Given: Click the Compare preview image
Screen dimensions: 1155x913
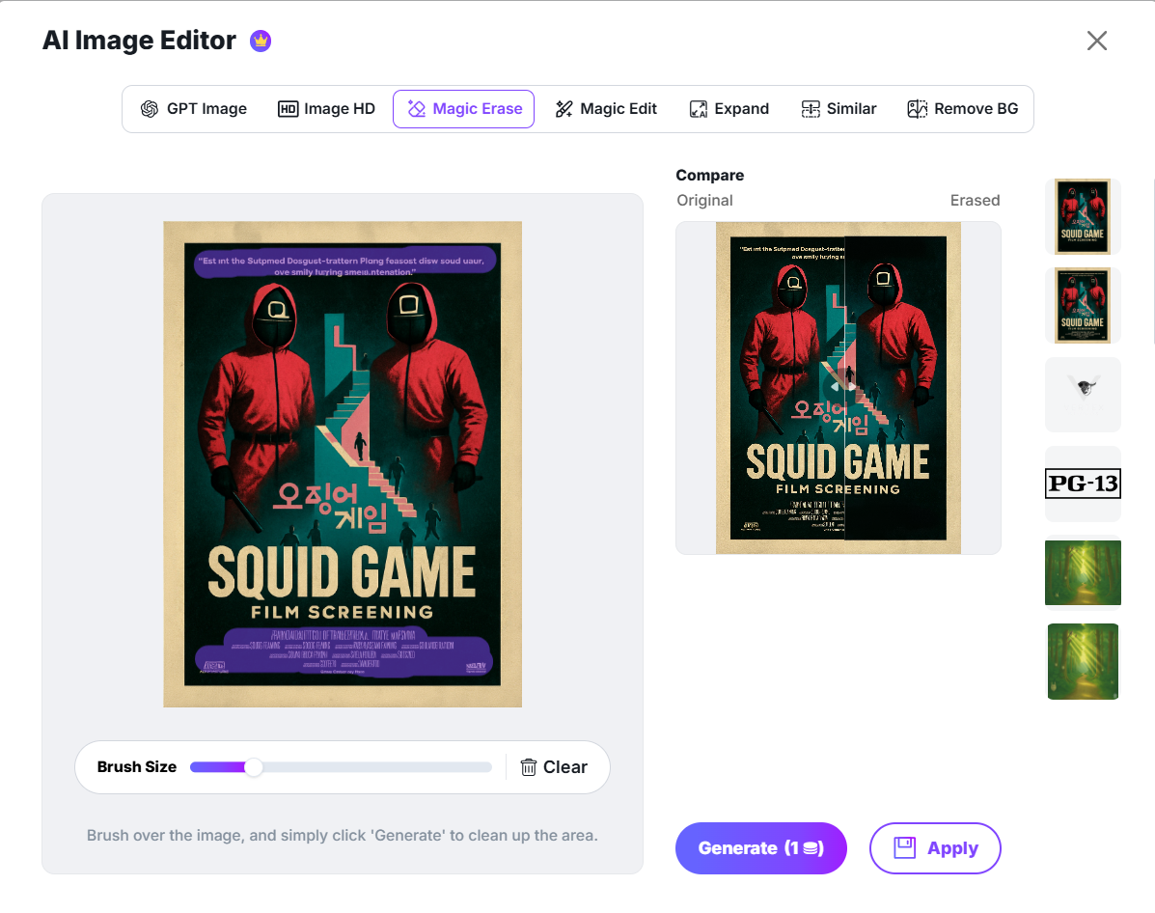Looking at the screenshot, I should (839, 388).
